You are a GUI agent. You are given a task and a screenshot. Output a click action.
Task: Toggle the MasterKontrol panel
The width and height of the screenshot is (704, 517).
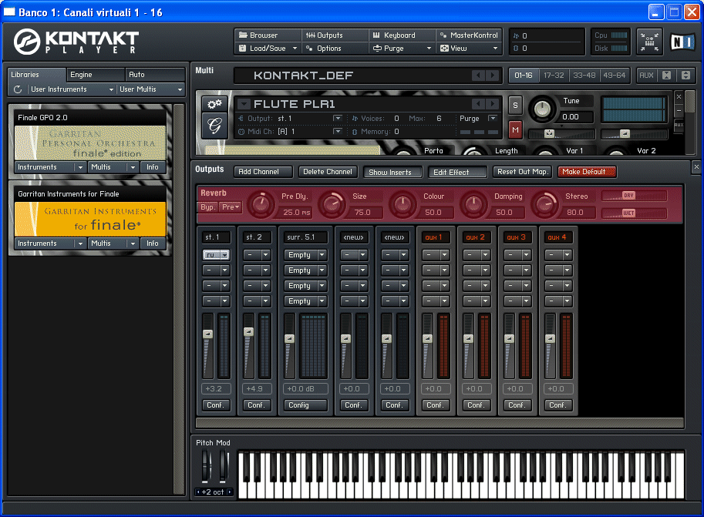coord(469,35)
